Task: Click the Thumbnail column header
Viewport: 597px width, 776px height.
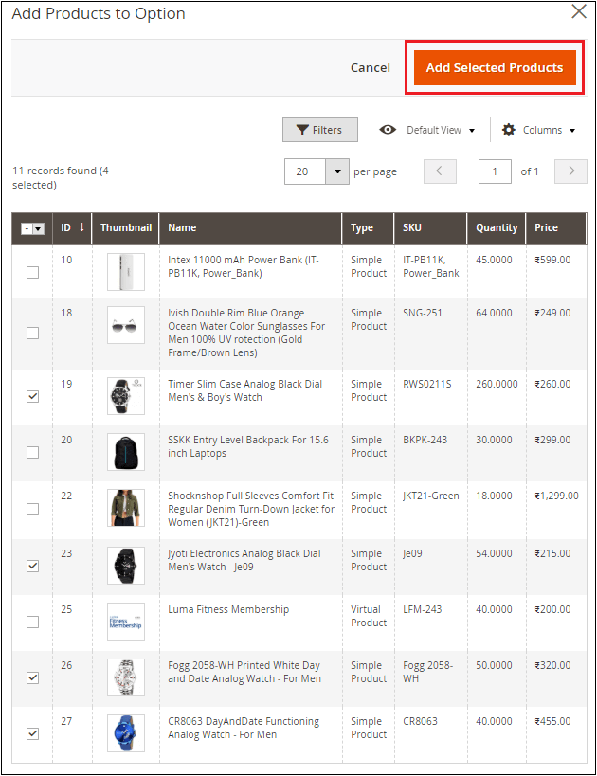Action: coord(126,227)
